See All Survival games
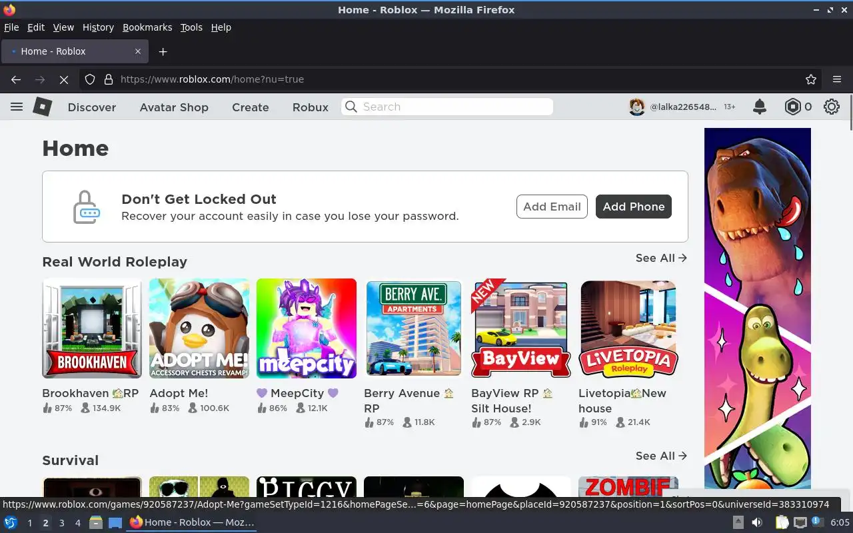This screenshot has height=533, width=853. tap(661, 456)
